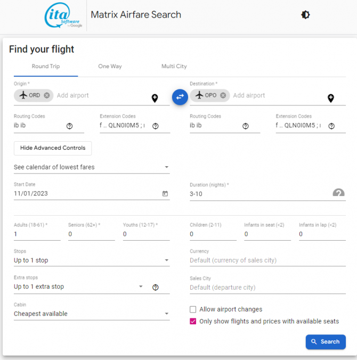Switch to the One Way tab
The image size is (357, 360).
(x=110, y=67)
